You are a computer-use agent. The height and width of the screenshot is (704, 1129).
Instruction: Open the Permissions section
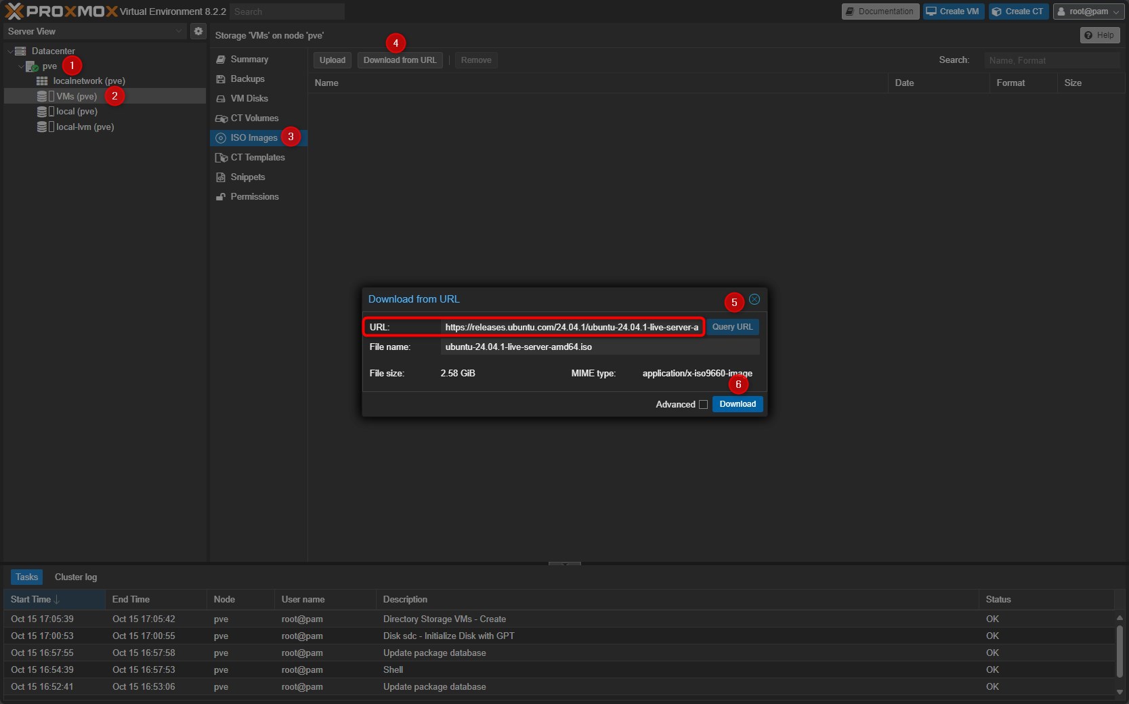click(x=254, y=197)
